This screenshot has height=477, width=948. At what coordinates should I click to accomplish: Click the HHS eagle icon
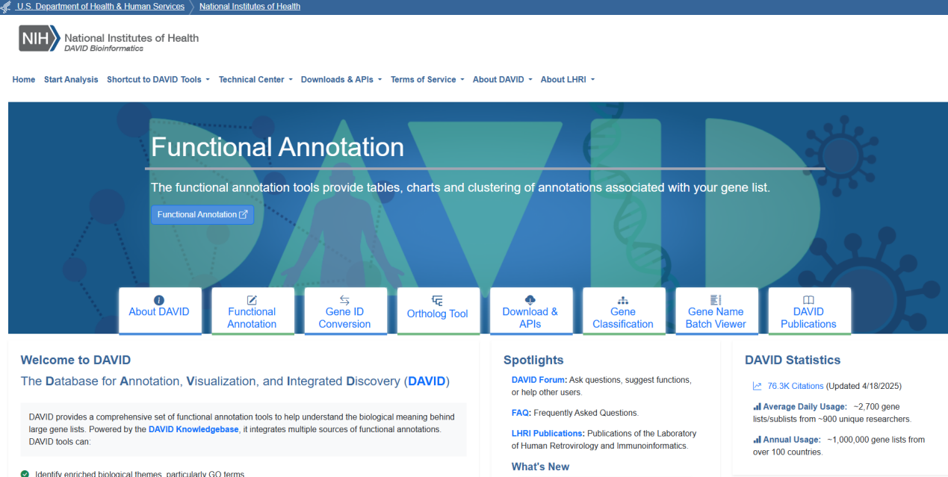(x=7, y=7)
